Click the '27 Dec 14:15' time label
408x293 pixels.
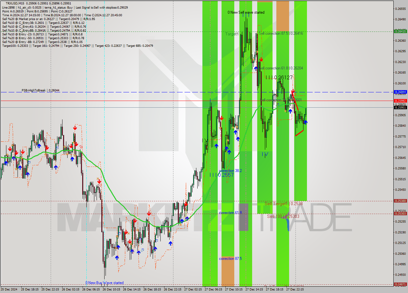(x=254, y=290)
